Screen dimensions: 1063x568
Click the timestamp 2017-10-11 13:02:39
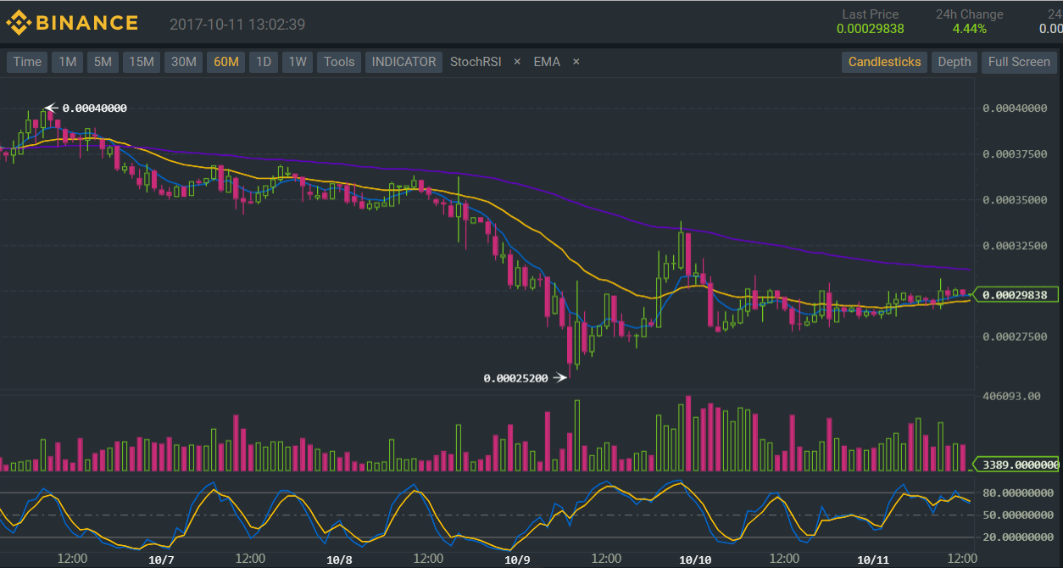coord(237,25)
